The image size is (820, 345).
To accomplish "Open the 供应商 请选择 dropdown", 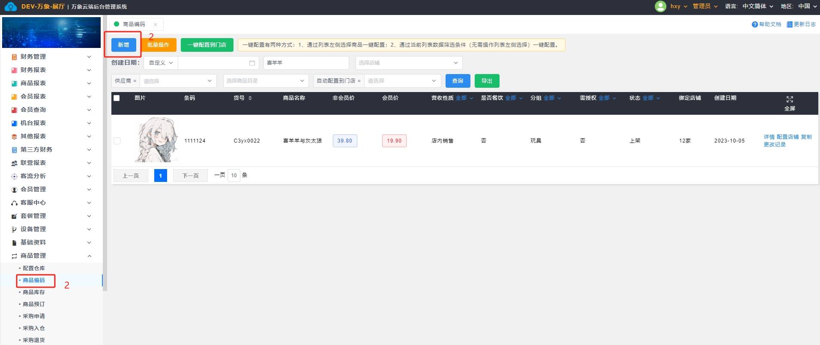I will pos(178,81).
